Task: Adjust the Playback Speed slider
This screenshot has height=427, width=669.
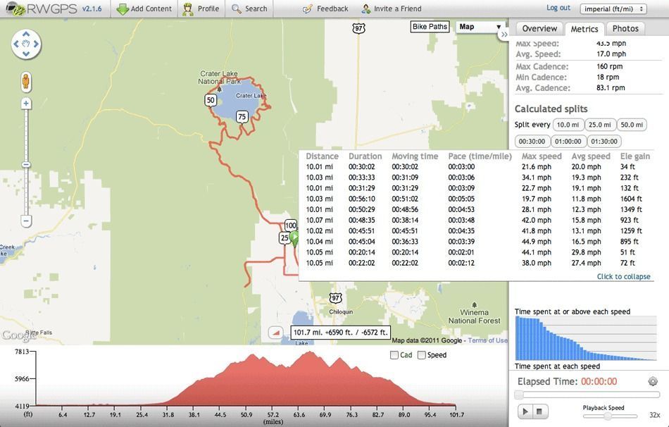Action: (608, 416)
